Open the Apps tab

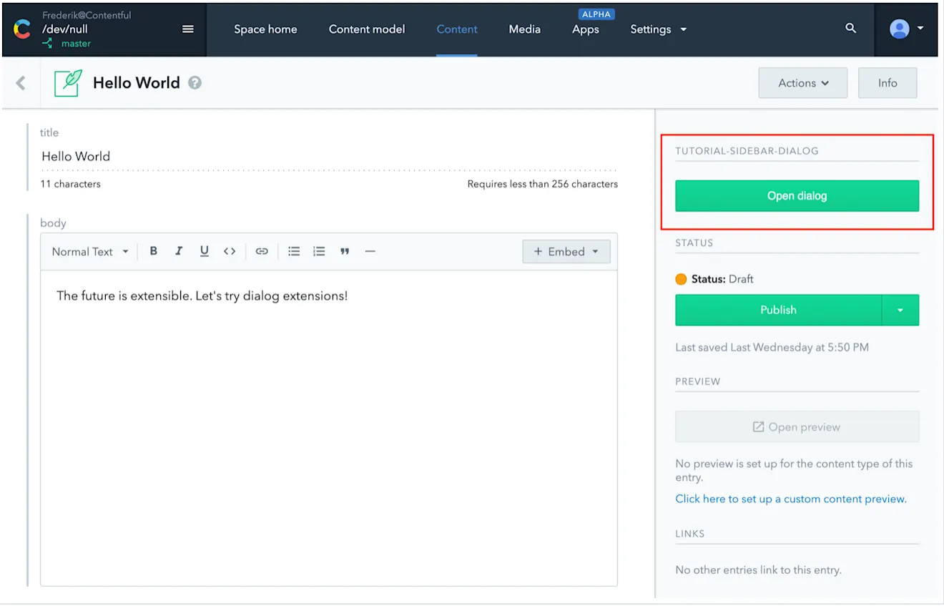(x=586, y=29)
